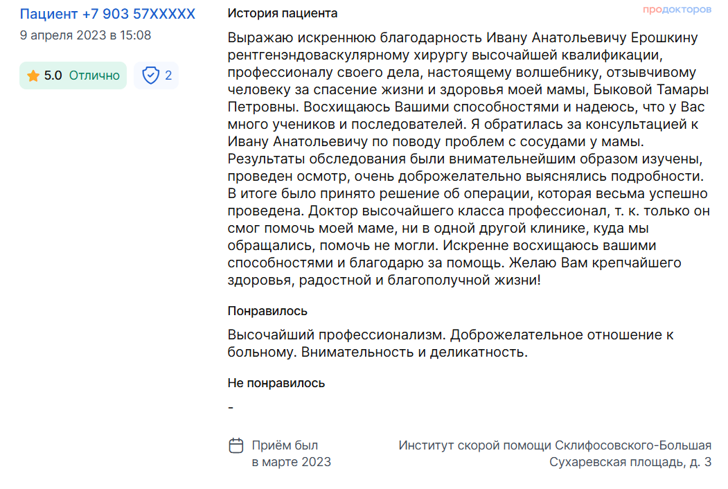The width and height of the screenshot is (728, 489).
Task: Click the closing phrase радостной и благополучной жизни
Action: pos(418,281)
